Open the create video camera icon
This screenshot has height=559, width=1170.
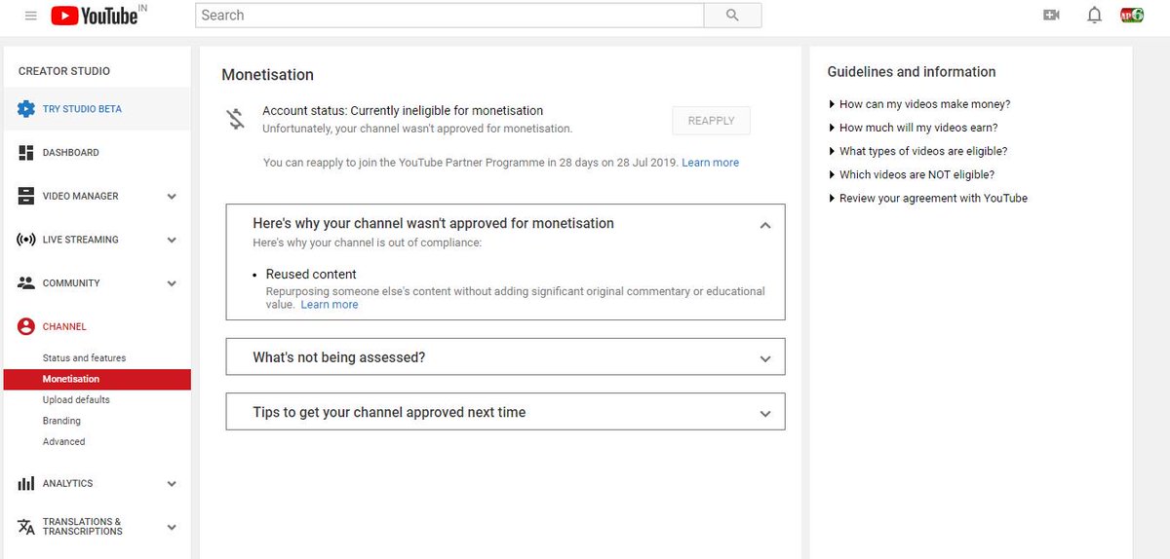1051,16
